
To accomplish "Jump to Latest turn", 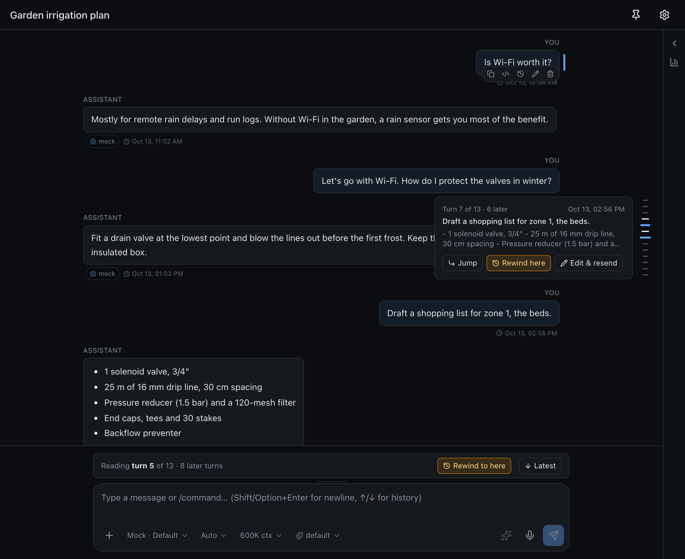I will click(x=540, y=466).
